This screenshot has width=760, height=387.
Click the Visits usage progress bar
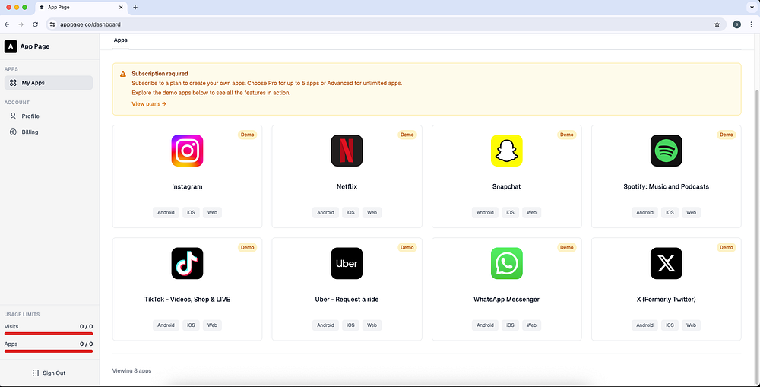tap(49, 334)
